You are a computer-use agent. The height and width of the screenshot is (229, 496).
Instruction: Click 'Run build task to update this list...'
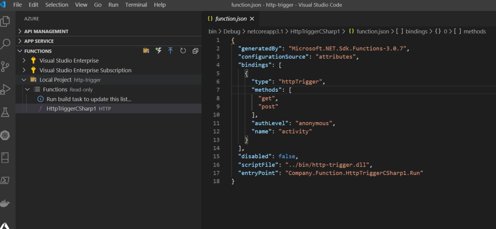coord(89,99)
